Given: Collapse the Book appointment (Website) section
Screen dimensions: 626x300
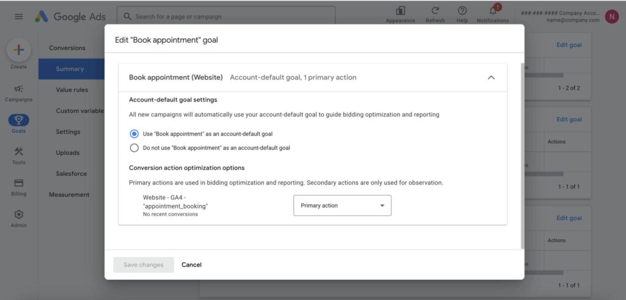Looking at the screenshot, I should point(491,77).
